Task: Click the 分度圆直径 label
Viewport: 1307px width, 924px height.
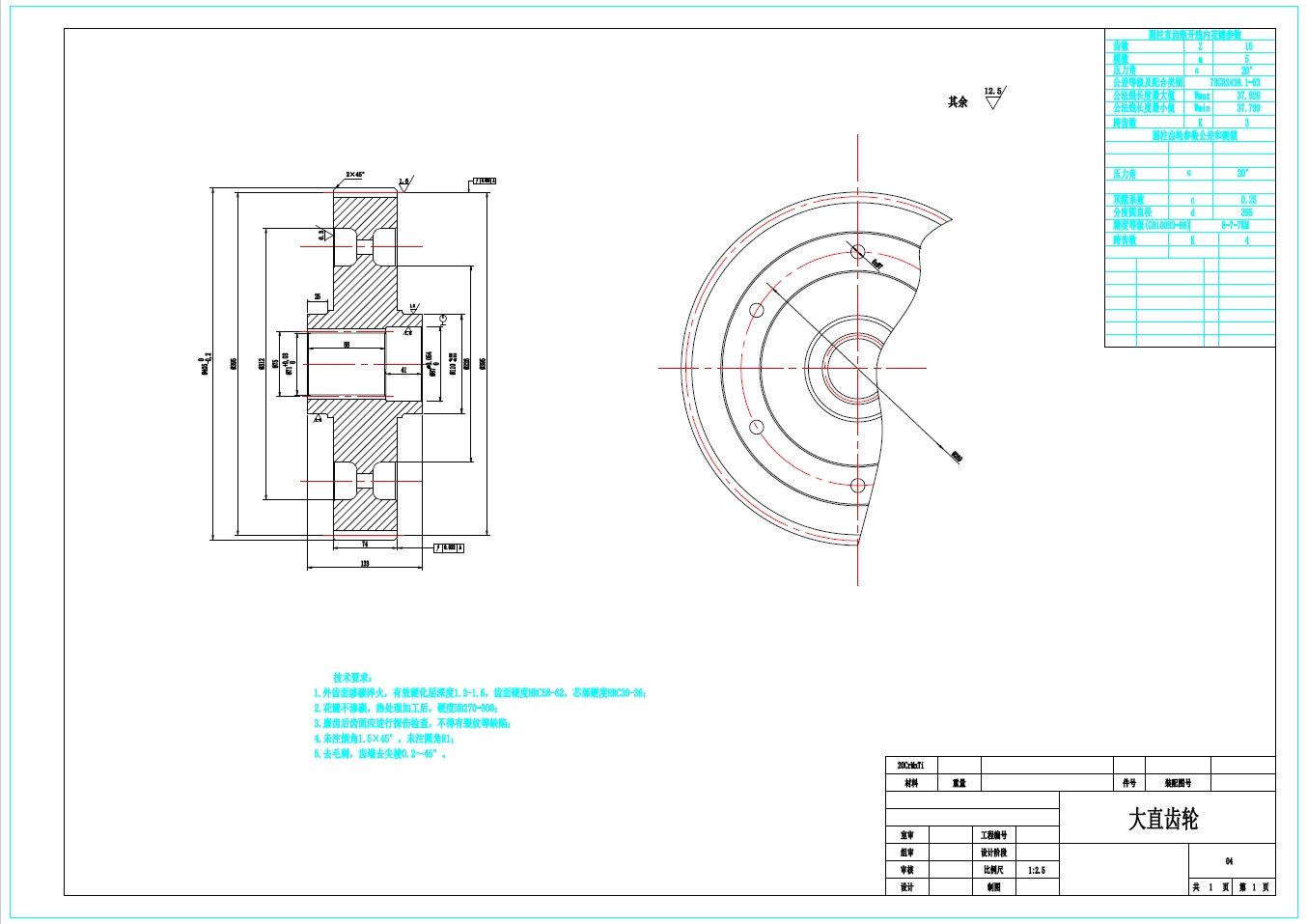Action: click(x=1132, y=212)
